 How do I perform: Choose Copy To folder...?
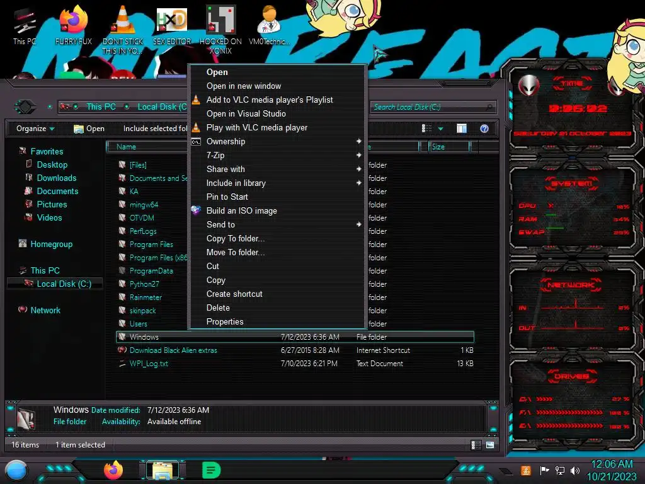tap(277, 238)
